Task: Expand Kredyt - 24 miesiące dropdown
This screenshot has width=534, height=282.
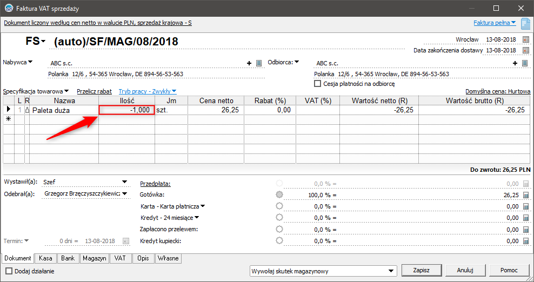Action: (x=197, y=217)
